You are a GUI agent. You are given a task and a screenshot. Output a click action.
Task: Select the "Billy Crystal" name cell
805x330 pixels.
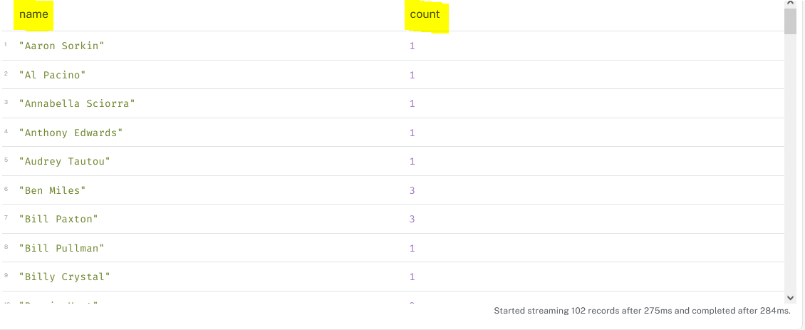65,277
